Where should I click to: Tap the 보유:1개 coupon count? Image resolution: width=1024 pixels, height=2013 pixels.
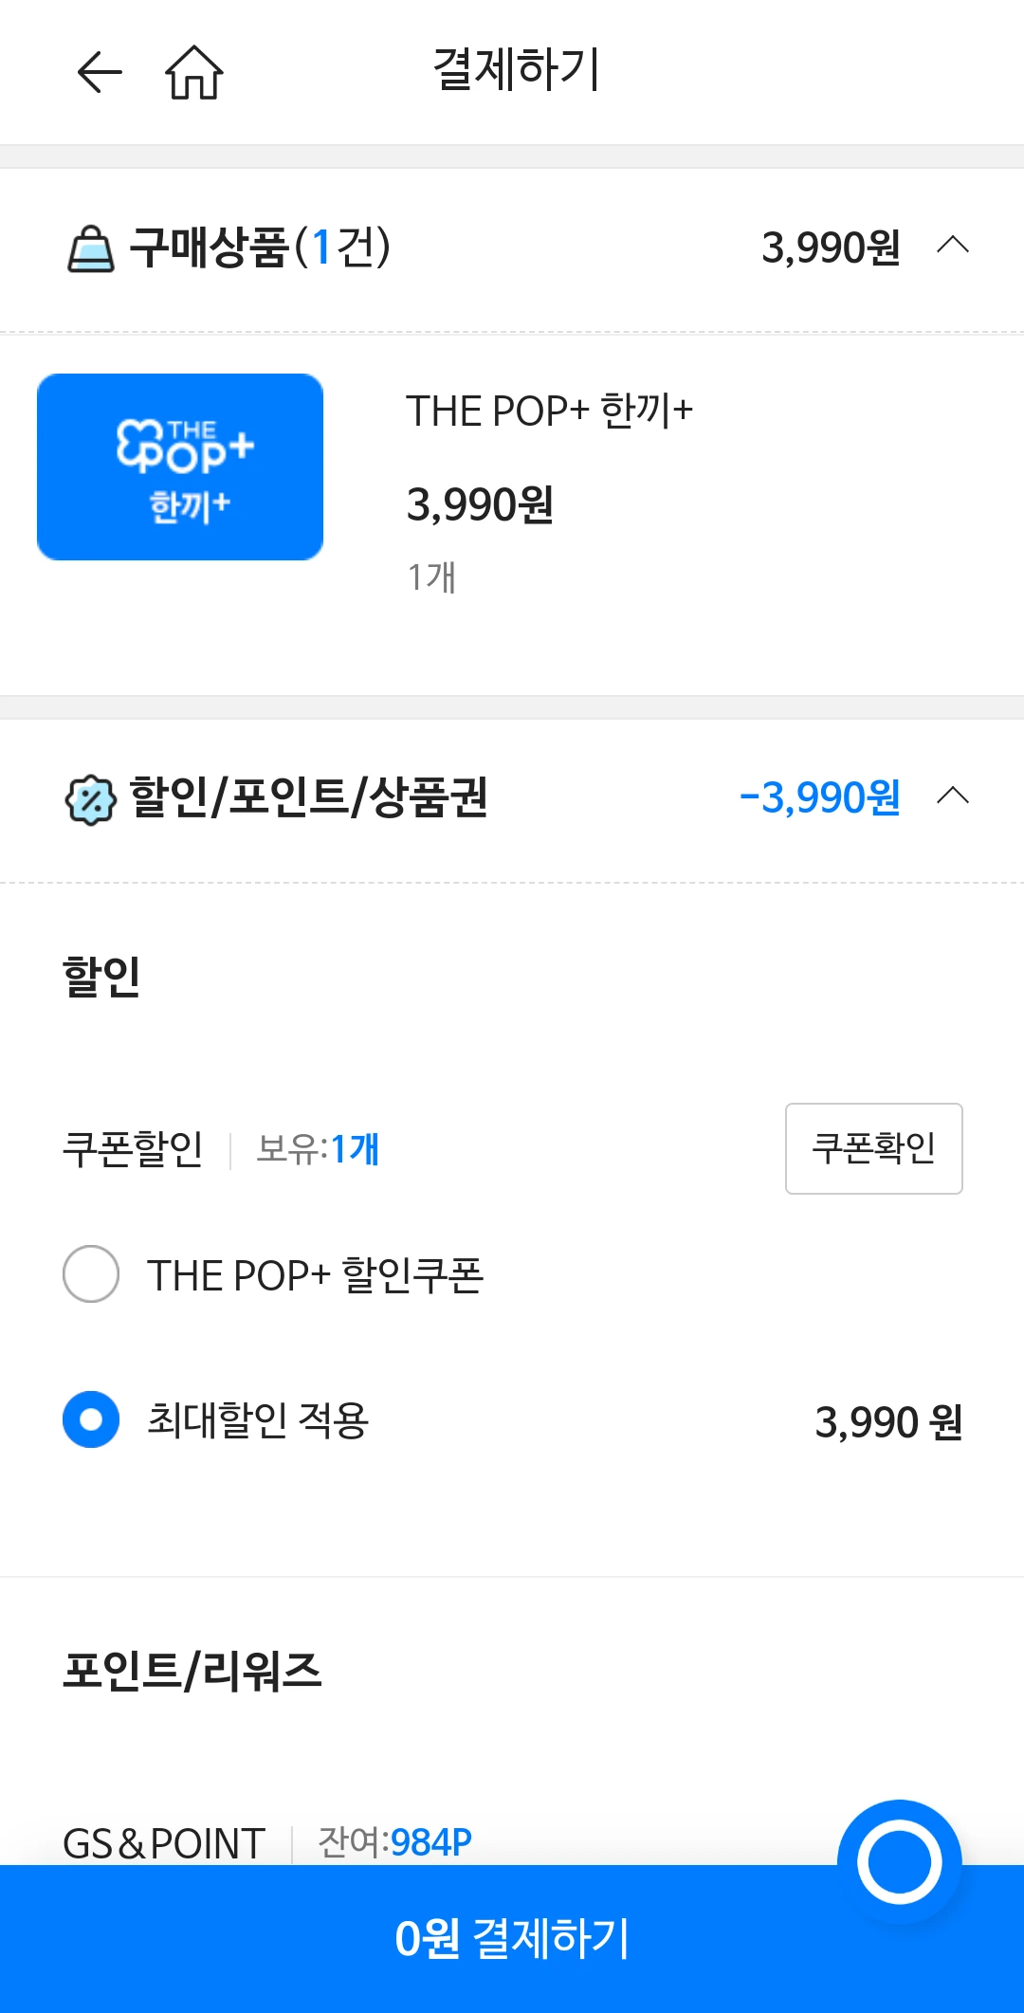[318, 1149]
